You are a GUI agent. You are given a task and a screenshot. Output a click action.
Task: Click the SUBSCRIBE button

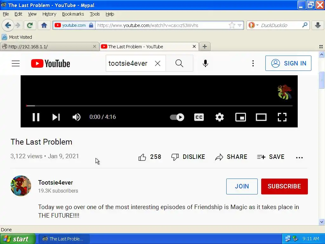pos(284,186)
